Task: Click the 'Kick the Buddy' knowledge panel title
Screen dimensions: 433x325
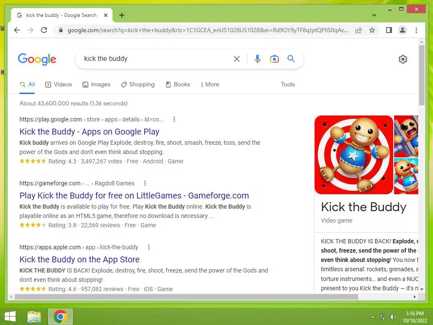Action: pyautogui.click(x=363, y=207)
